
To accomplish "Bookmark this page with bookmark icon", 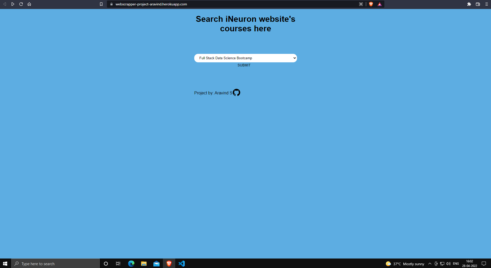I will pos(101,4).
